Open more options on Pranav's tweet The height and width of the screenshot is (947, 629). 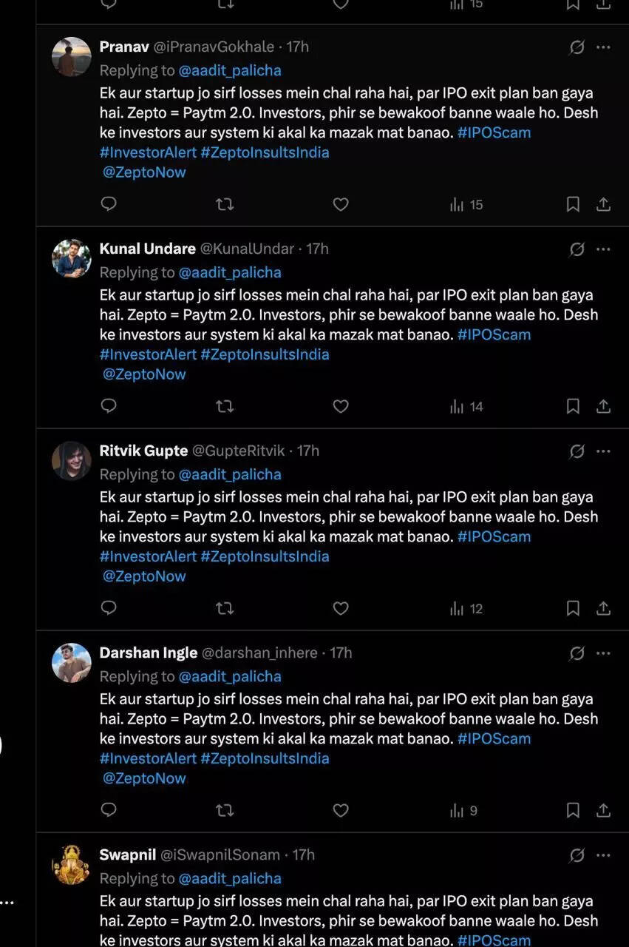pos(603,47)
